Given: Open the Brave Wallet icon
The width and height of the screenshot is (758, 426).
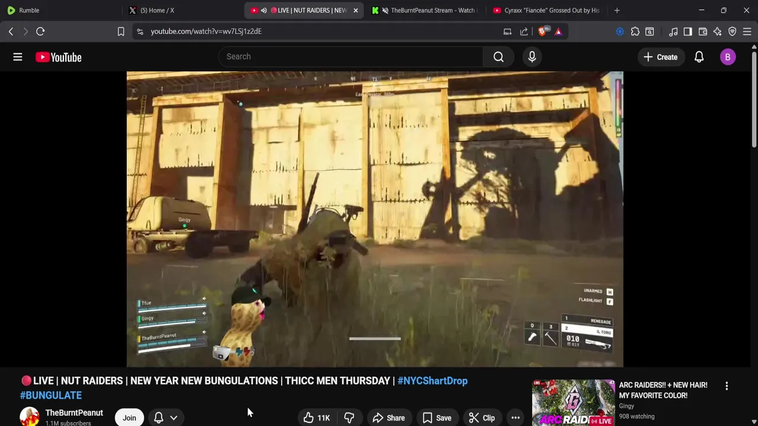Looking at the screenshot, I should (703, 31).
